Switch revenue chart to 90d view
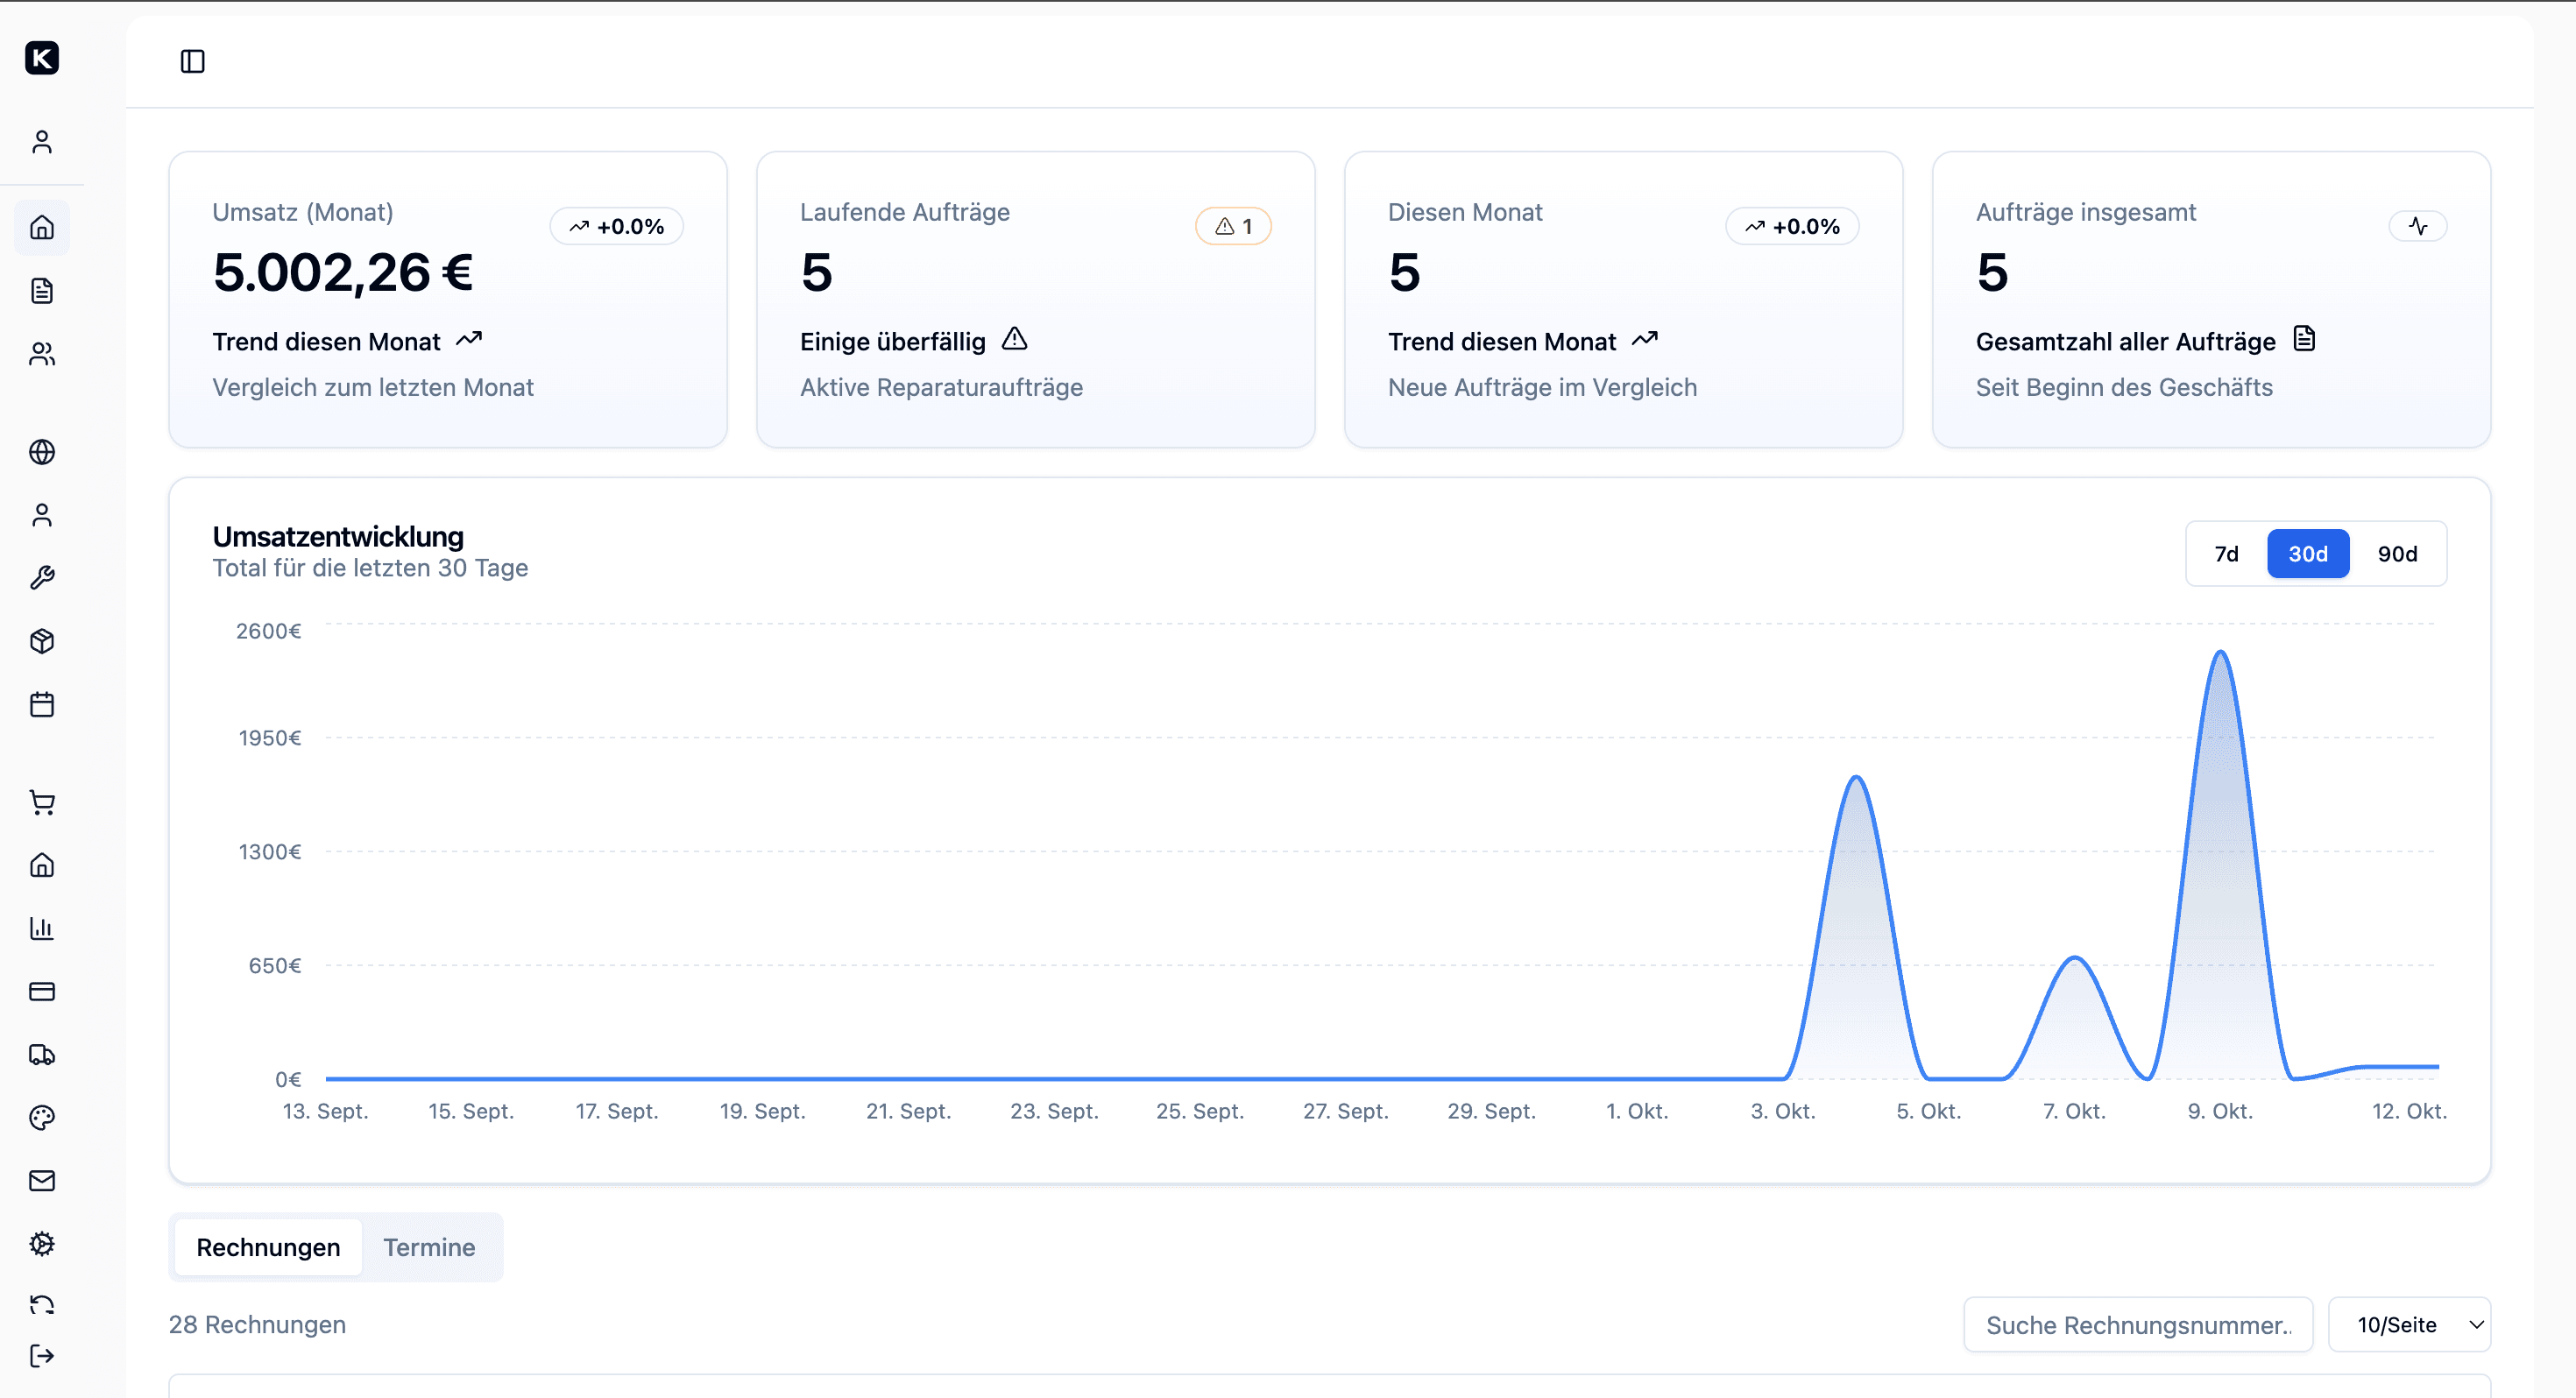This screenshot has height=1398, width=2576. pos(2397,553)
